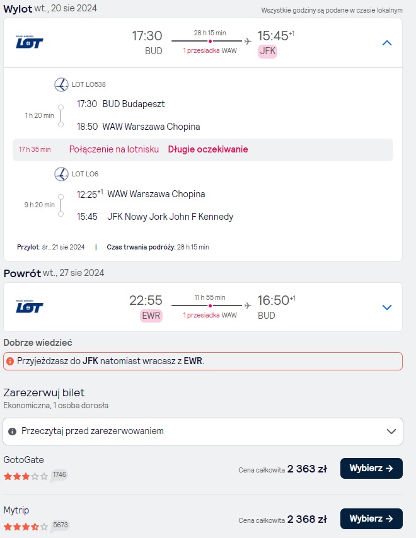416x538 pixels.
Task: Click the info icon beside Przeczytaj przed zarezerwowaniem
Action: pyautogui.click(x=13, y=432)
